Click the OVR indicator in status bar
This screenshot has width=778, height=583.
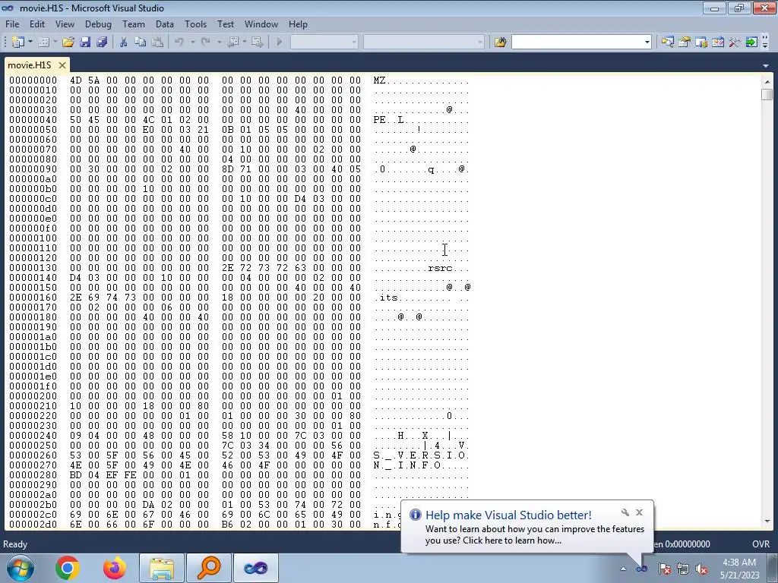[x=761, y=544]
